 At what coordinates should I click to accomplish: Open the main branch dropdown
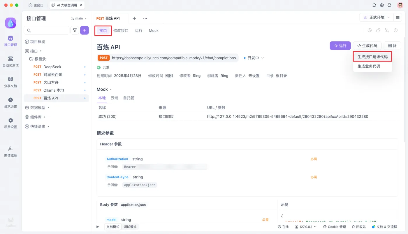pos(79,18)
